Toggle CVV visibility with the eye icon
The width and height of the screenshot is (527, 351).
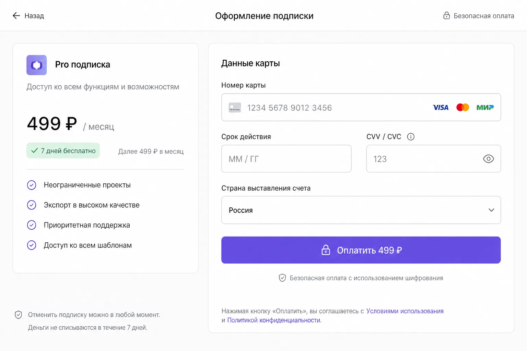tap(488, 159)
